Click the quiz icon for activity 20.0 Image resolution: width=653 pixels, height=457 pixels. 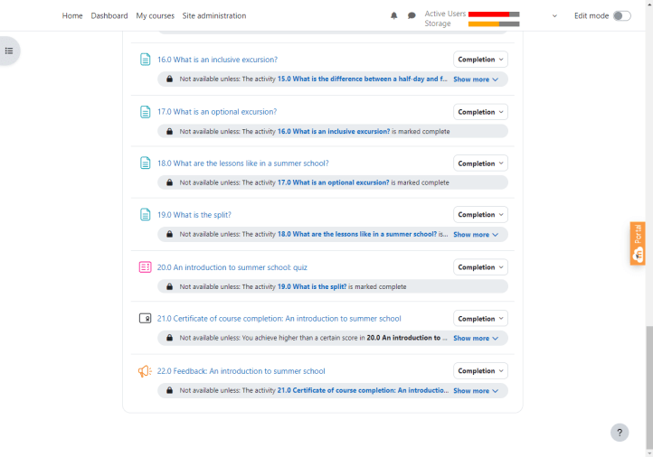[145, 267]
